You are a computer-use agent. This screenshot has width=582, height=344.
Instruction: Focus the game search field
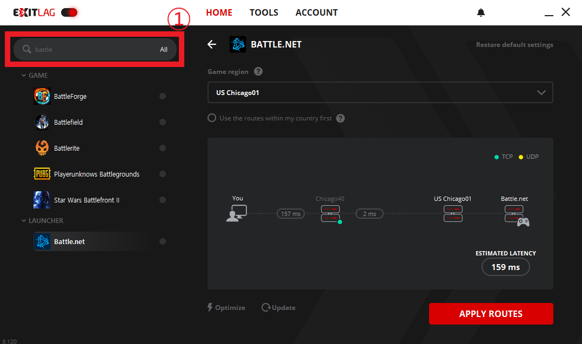(95, 49)
